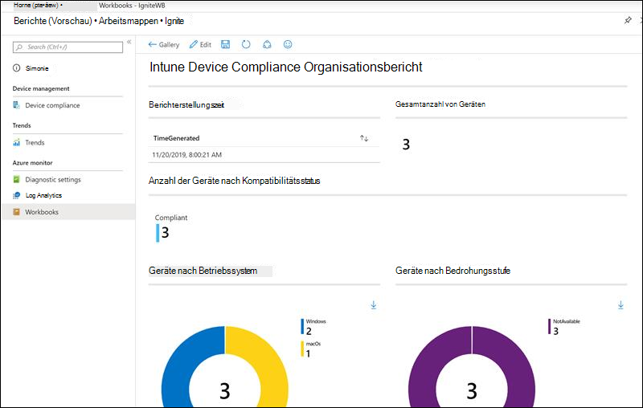Download the operating system chart data

tap(374, 304)
